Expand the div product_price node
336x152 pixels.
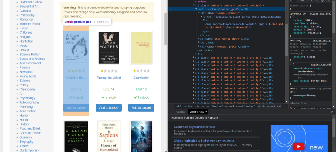tap(199, 46)
